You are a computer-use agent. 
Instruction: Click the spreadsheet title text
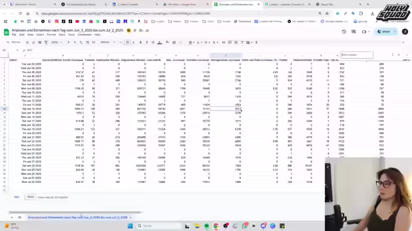[x=68, y=30]
